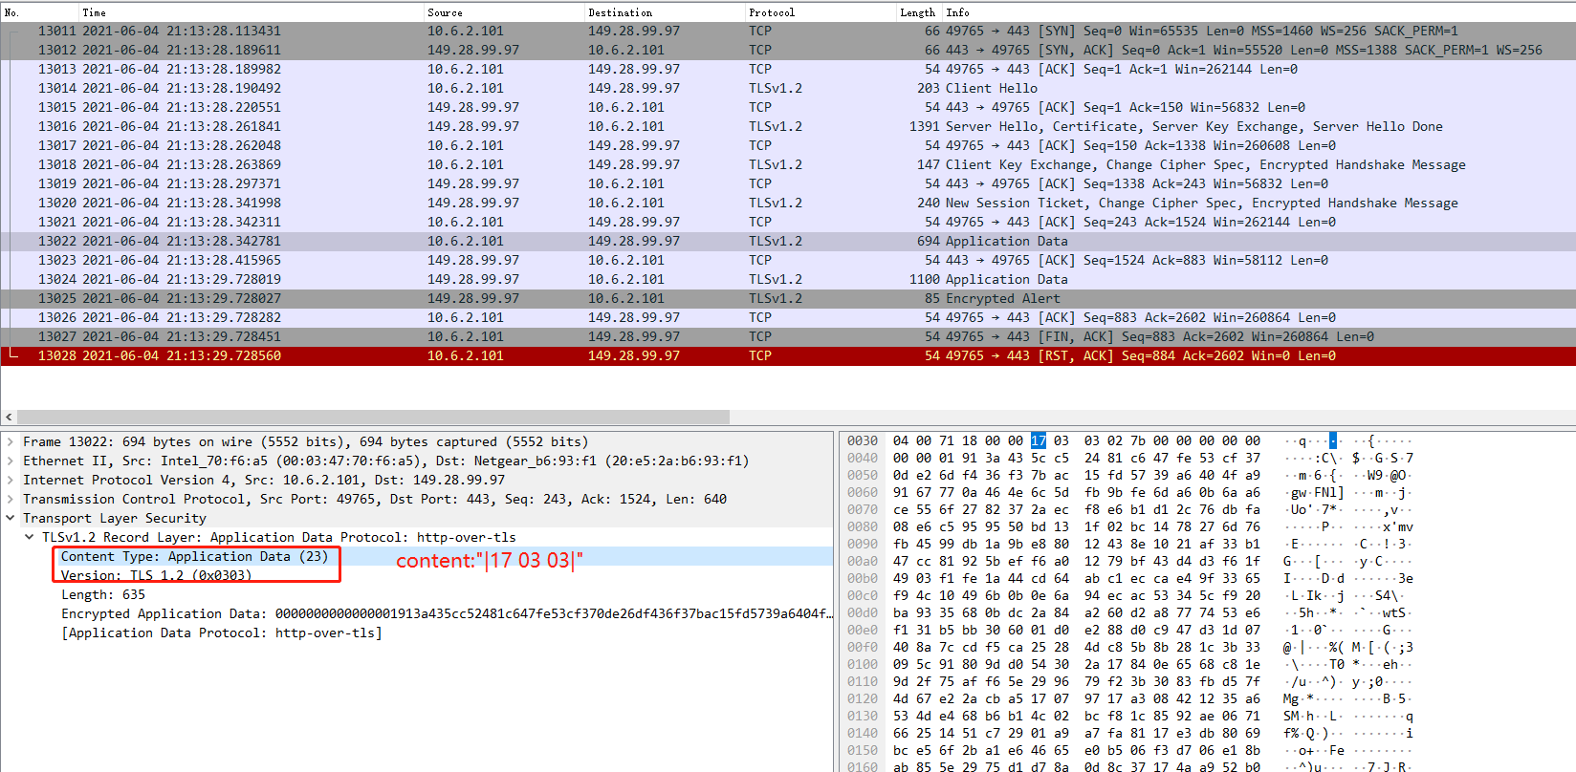
Task: Click highlighted hex byte 17 in dump
Action: coord(1038,440)
